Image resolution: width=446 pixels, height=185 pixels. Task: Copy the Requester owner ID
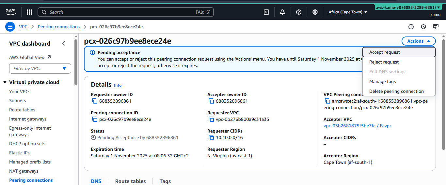pos(95,101)
